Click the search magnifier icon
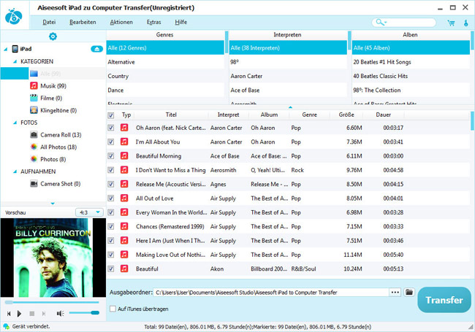The image size is (475, 332). click(379, 22)
